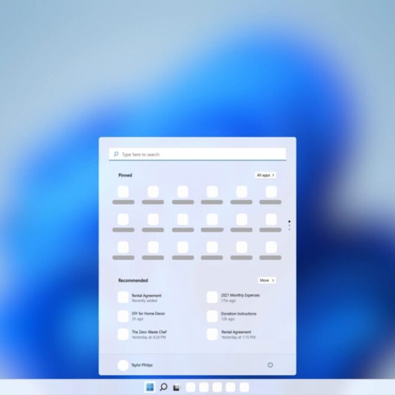Viewport: 395px width, 395px height.
Task: Select the first pinned page dot indicator
Action: pos(289,221)
